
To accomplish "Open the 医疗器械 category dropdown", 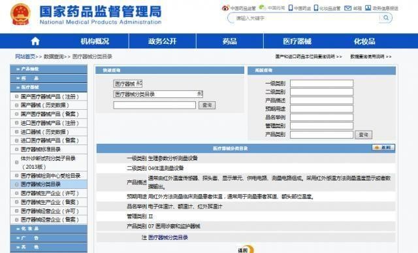I will pyautogui.click(x=128, y=84).
